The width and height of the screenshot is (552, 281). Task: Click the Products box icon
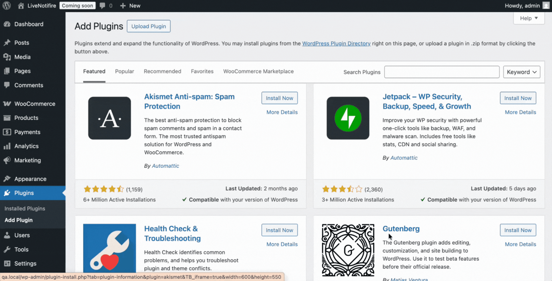(x=7, y=118)
